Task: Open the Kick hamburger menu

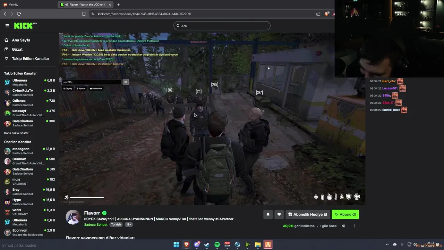Action: tap(7, 26)
